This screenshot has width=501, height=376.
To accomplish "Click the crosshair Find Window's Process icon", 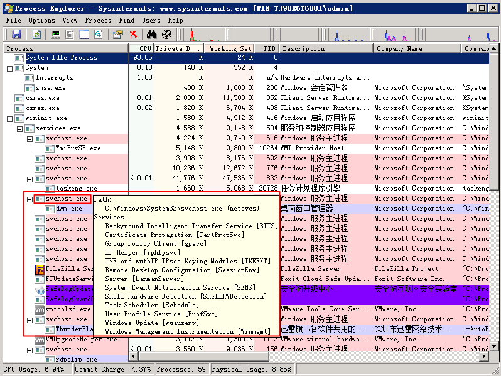I will pyautogui.click(x=166, y=35).
